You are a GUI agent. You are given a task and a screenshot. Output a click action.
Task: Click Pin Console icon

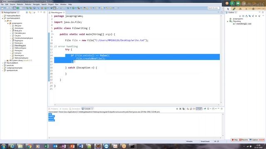(205, 109)
